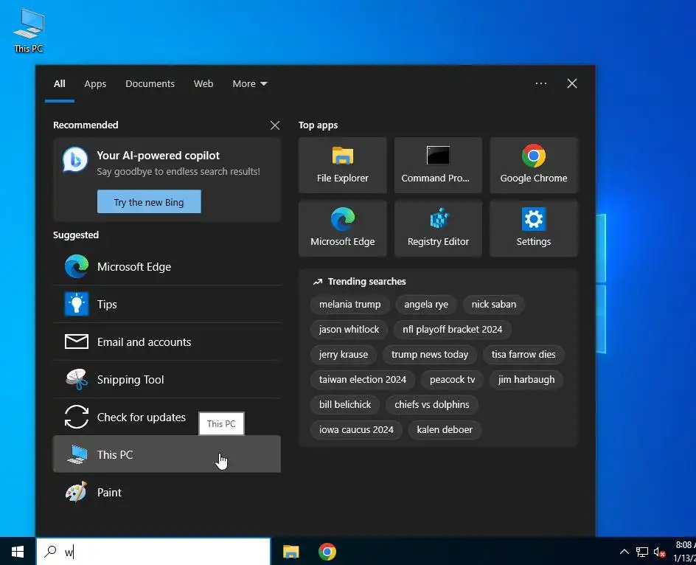Launch Snipping Tool from suggestions
The width and height of the screenshot is (696, 565).
(x=167, y=379)
